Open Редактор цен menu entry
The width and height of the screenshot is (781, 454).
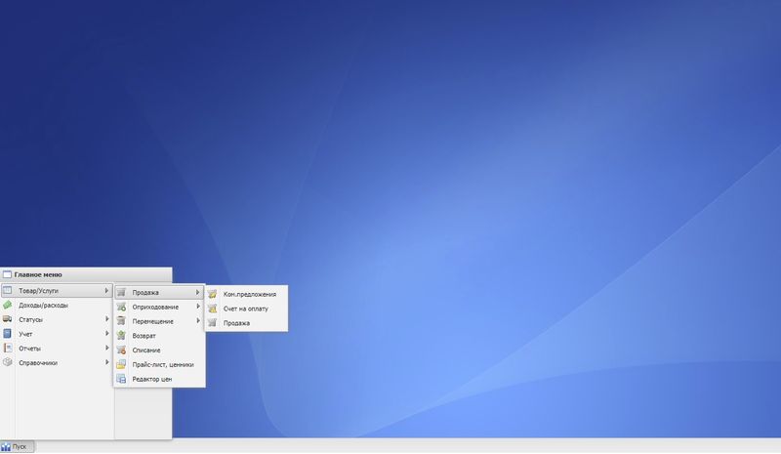pos(159,379)
